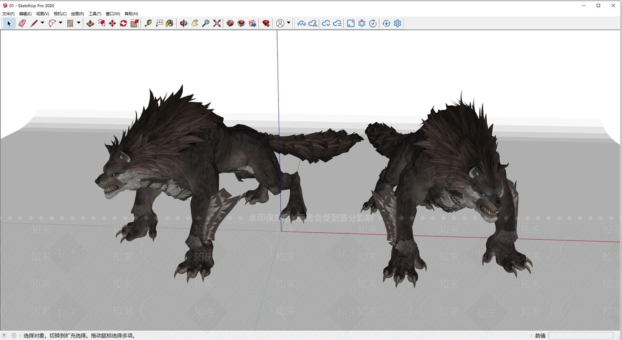Expand the Rectangle tool dropdown arrow
Screen dimensions: 622x340
pos(79,23)
